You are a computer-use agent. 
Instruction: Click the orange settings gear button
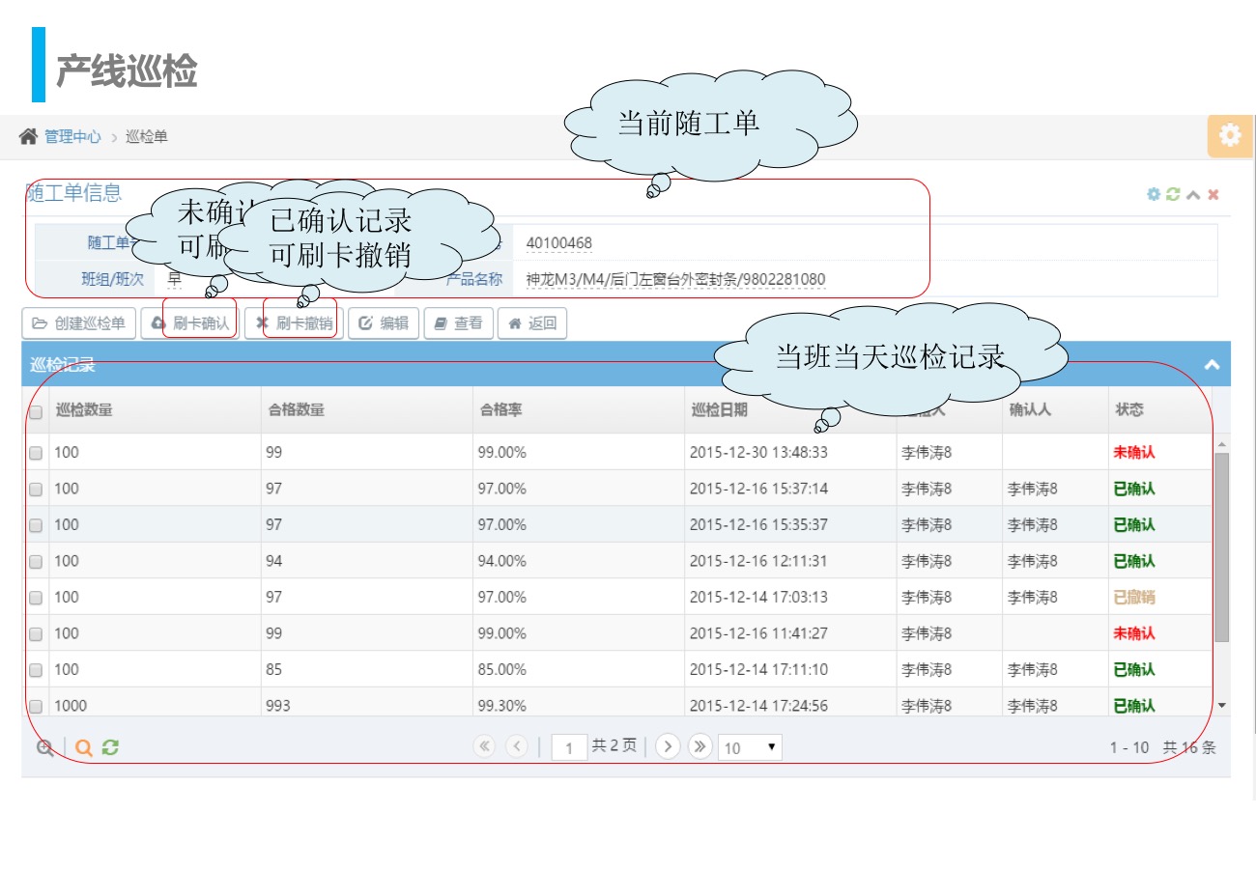point(1229,135)
